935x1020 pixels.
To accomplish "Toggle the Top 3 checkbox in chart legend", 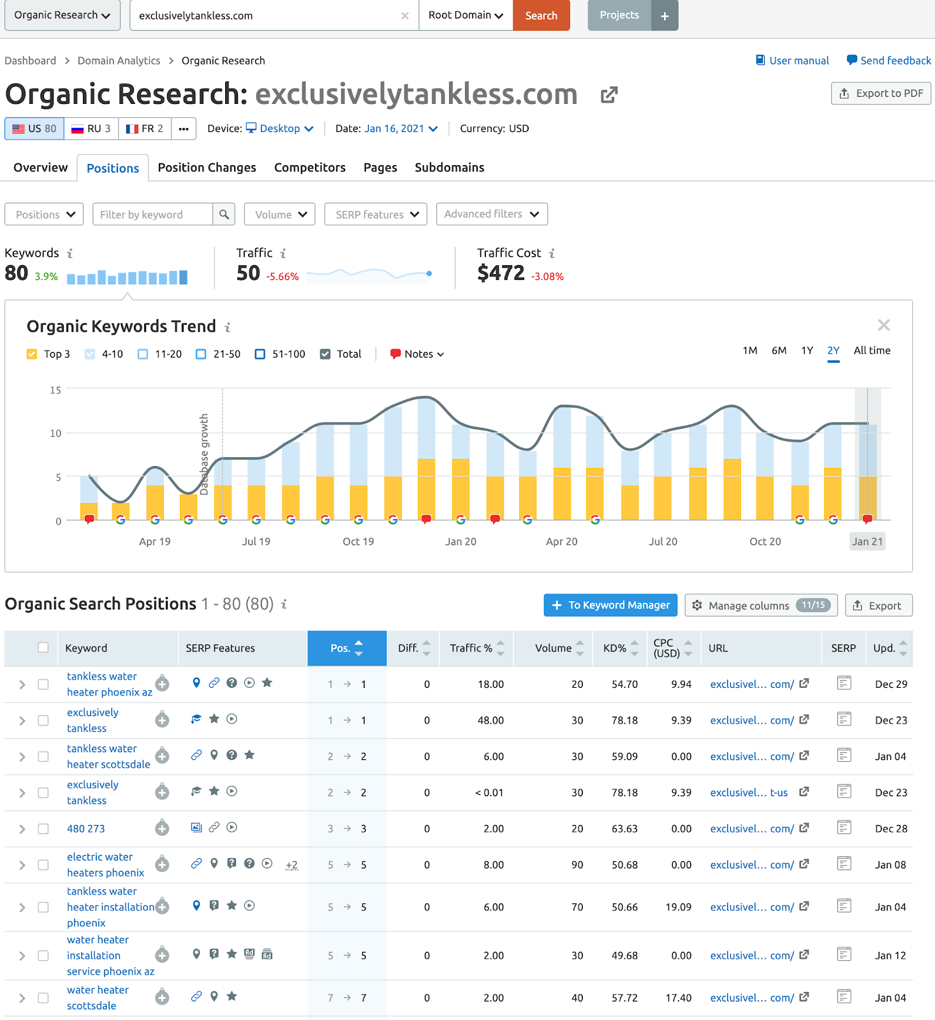I will pyautogui.click(x=32, y=354).
